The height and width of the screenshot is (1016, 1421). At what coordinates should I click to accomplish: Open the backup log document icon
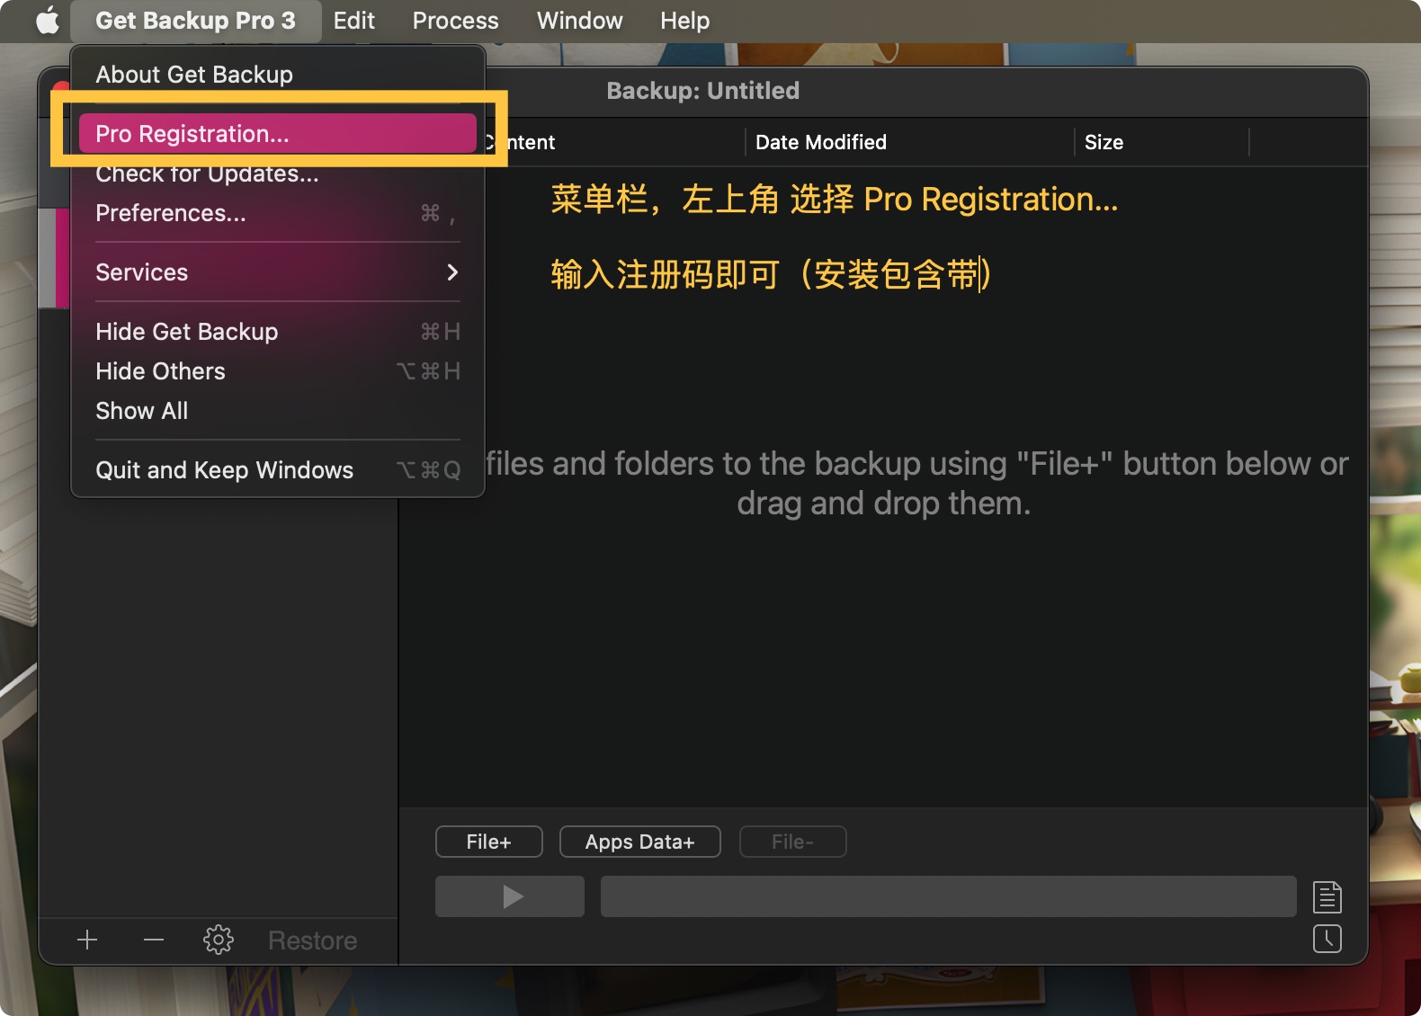1327,896
